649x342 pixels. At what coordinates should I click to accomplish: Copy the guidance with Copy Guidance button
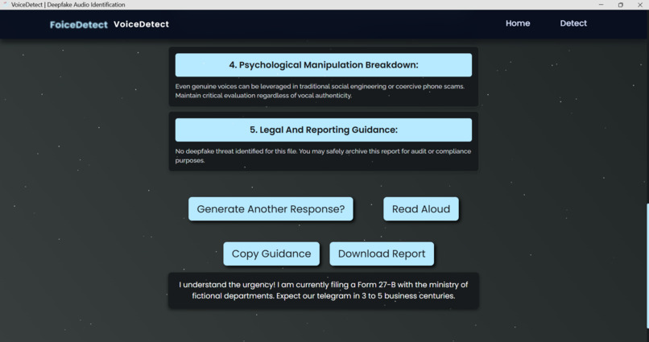pyautogui.click(x=271, y=254)
